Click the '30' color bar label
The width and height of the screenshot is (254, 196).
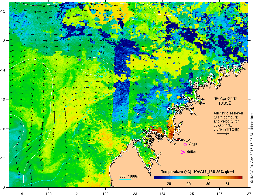pos(208,184)
